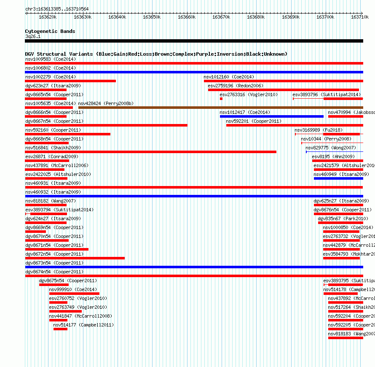Select the dgv8676n54 (Cooper2011) label
The height and width of the screenshot is (367, 375).
tap(343, 210)
